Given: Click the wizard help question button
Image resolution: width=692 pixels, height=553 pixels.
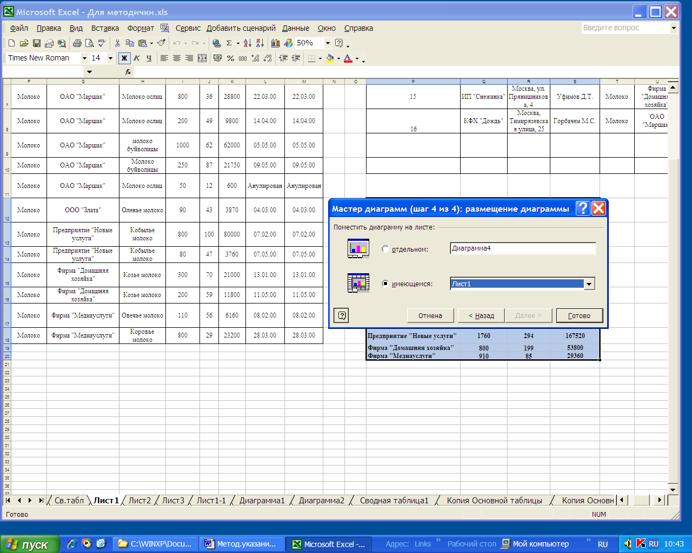Looking at the screenshot, I should tap(342, 316).
